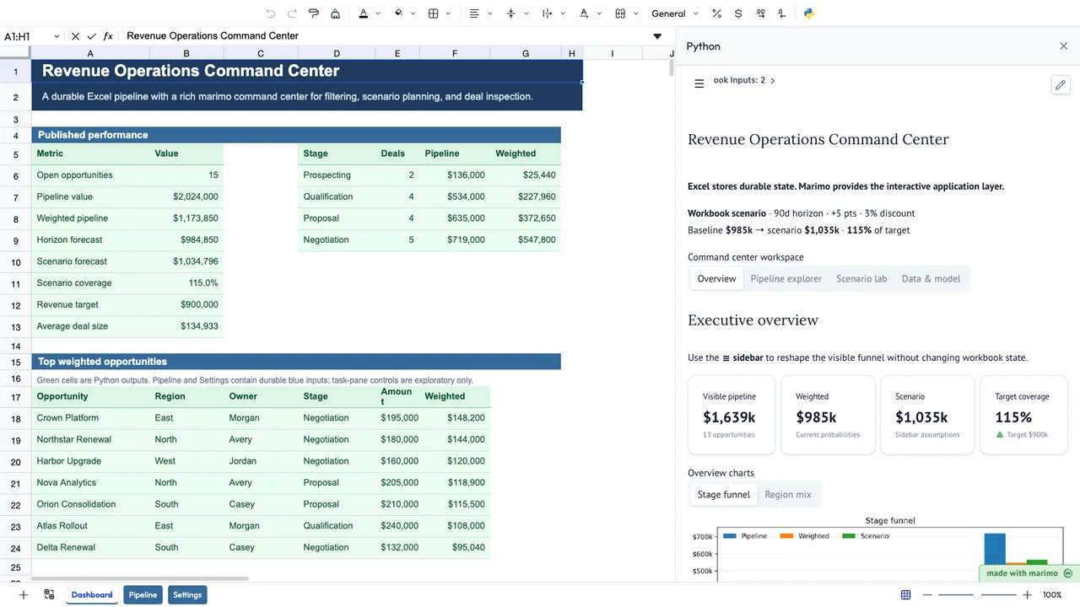Image resolution: width=1080 pixels, height=607 pixels.
Task: Open fill color dropdown arrow
Action: click(413, 13)
